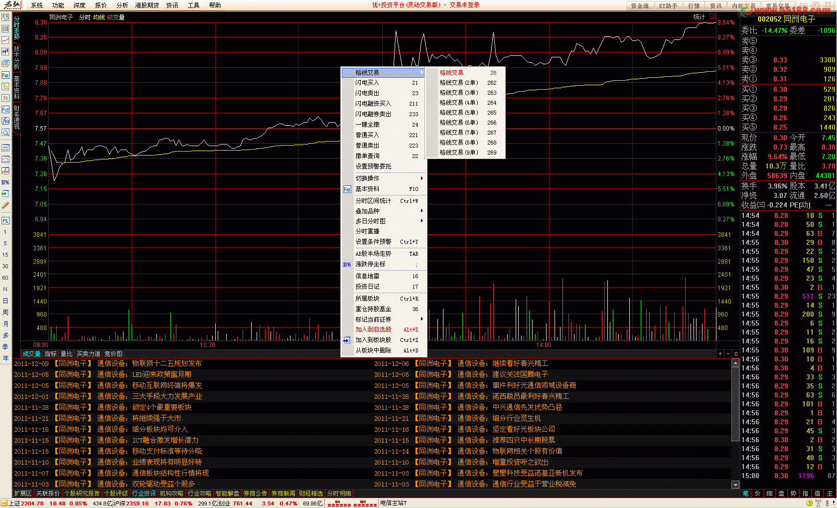Open the 港股期货 menu

click(147, 5)
